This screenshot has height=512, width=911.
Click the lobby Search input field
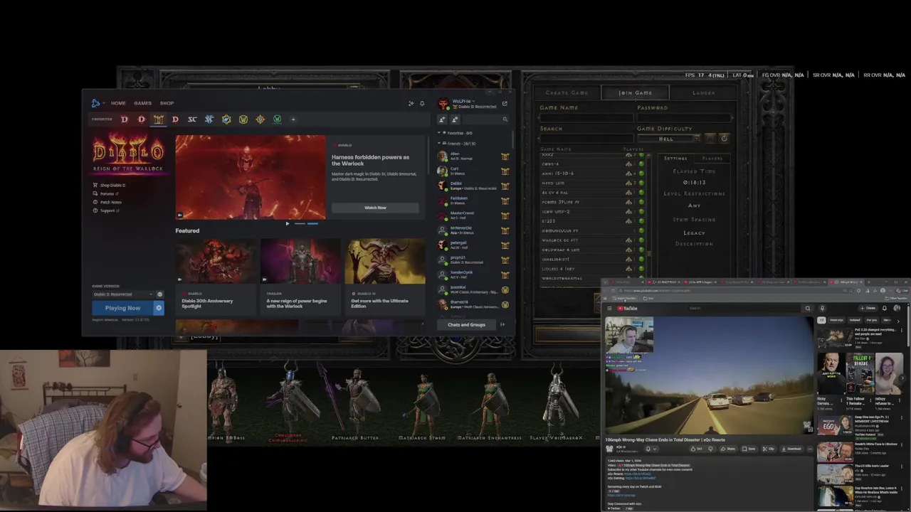click(586, 138)
